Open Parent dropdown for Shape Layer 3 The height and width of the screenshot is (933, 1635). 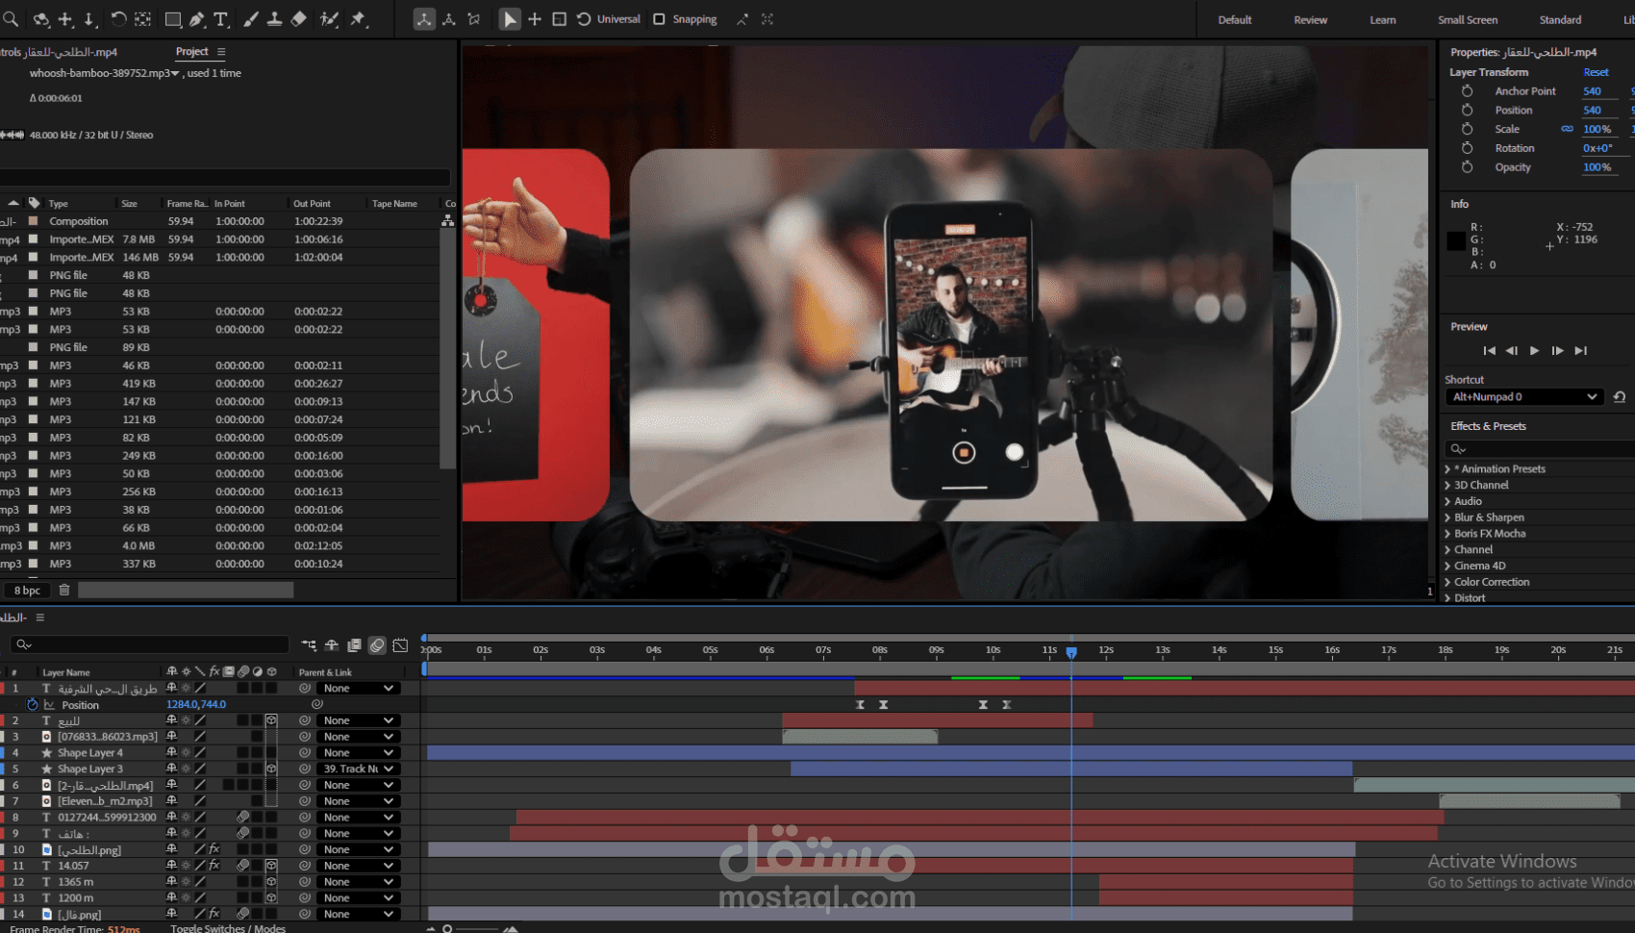(358, 769)
